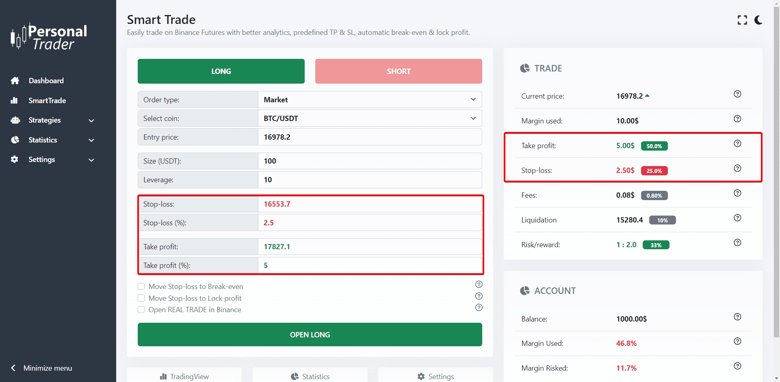Click help icon next to Fees

click(x=737, y=193)
